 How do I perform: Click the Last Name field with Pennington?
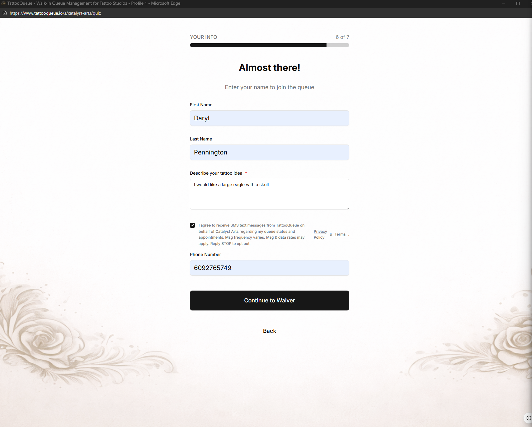[x=269, y=152]
